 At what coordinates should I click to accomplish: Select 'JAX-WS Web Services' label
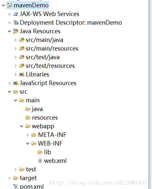[x=49, y=14]
